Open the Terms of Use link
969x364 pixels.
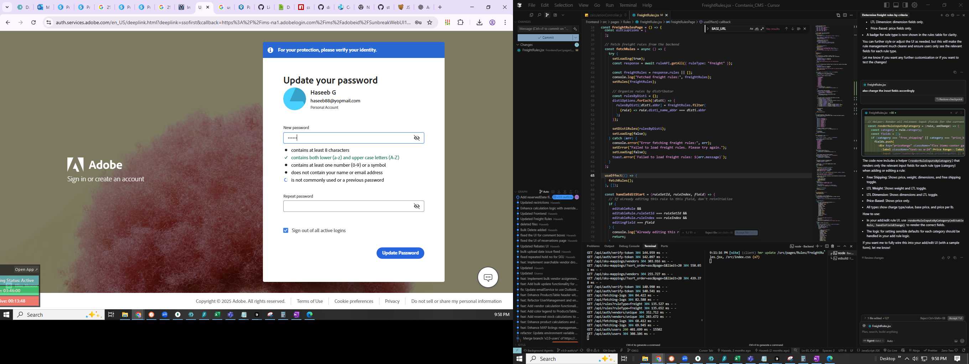pyautogui.click(x=310, y=301)
